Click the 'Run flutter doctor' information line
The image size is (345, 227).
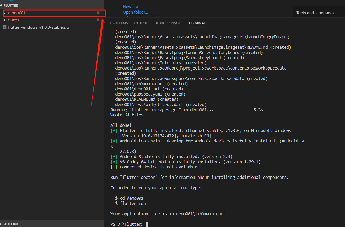coord(200,177)
